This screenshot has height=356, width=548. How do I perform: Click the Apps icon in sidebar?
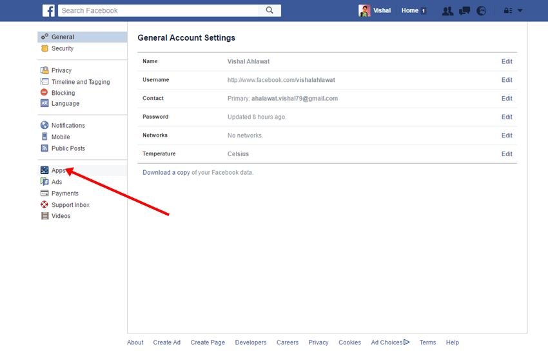pos(44,170)
